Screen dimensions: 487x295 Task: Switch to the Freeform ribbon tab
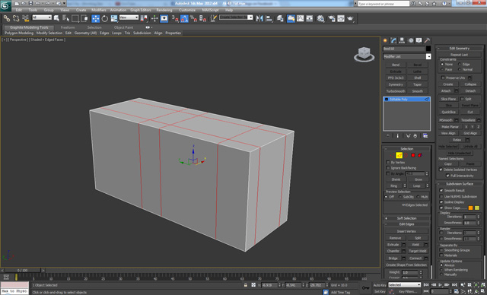(68, 27)
